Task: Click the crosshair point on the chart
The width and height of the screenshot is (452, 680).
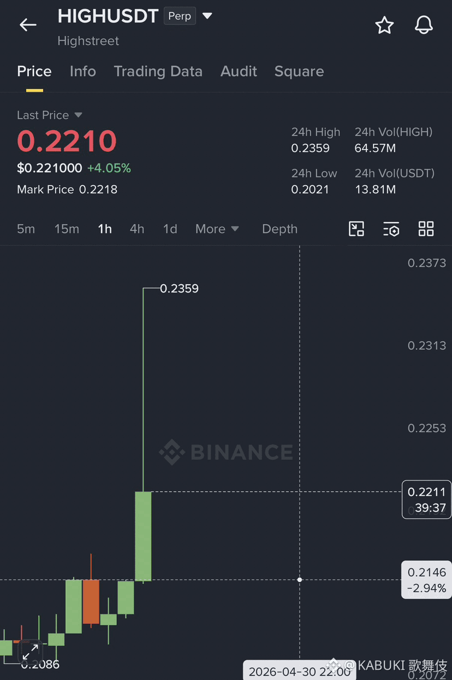Action: click(300, 579)
